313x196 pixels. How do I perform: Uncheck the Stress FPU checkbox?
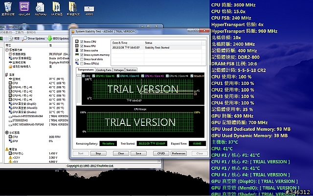tap(82, 46)
